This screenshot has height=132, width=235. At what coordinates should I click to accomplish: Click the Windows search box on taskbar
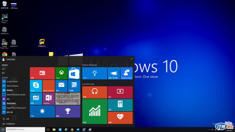pyautogui.click(x=26, y=129)
